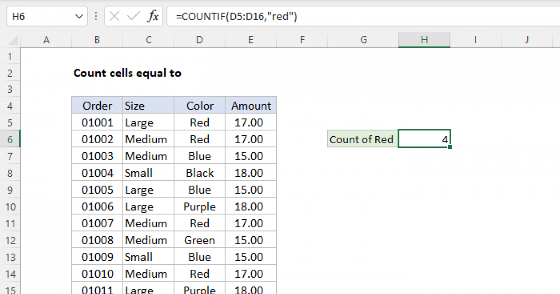Click the fill handle on cell H6
560x294 pixels.
[450, 146]
